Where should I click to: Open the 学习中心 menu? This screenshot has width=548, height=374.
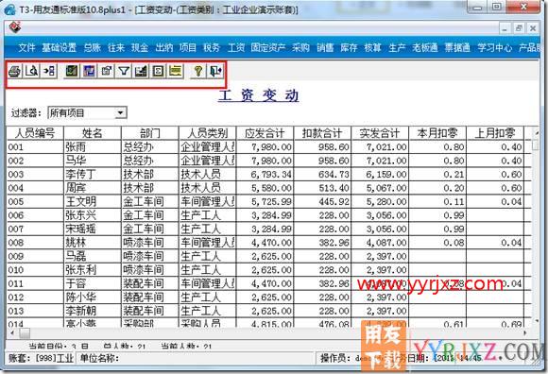tap(495, 47)
